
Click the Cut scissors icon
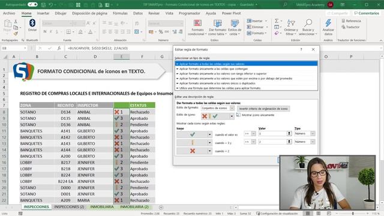[x=16, y=22]
